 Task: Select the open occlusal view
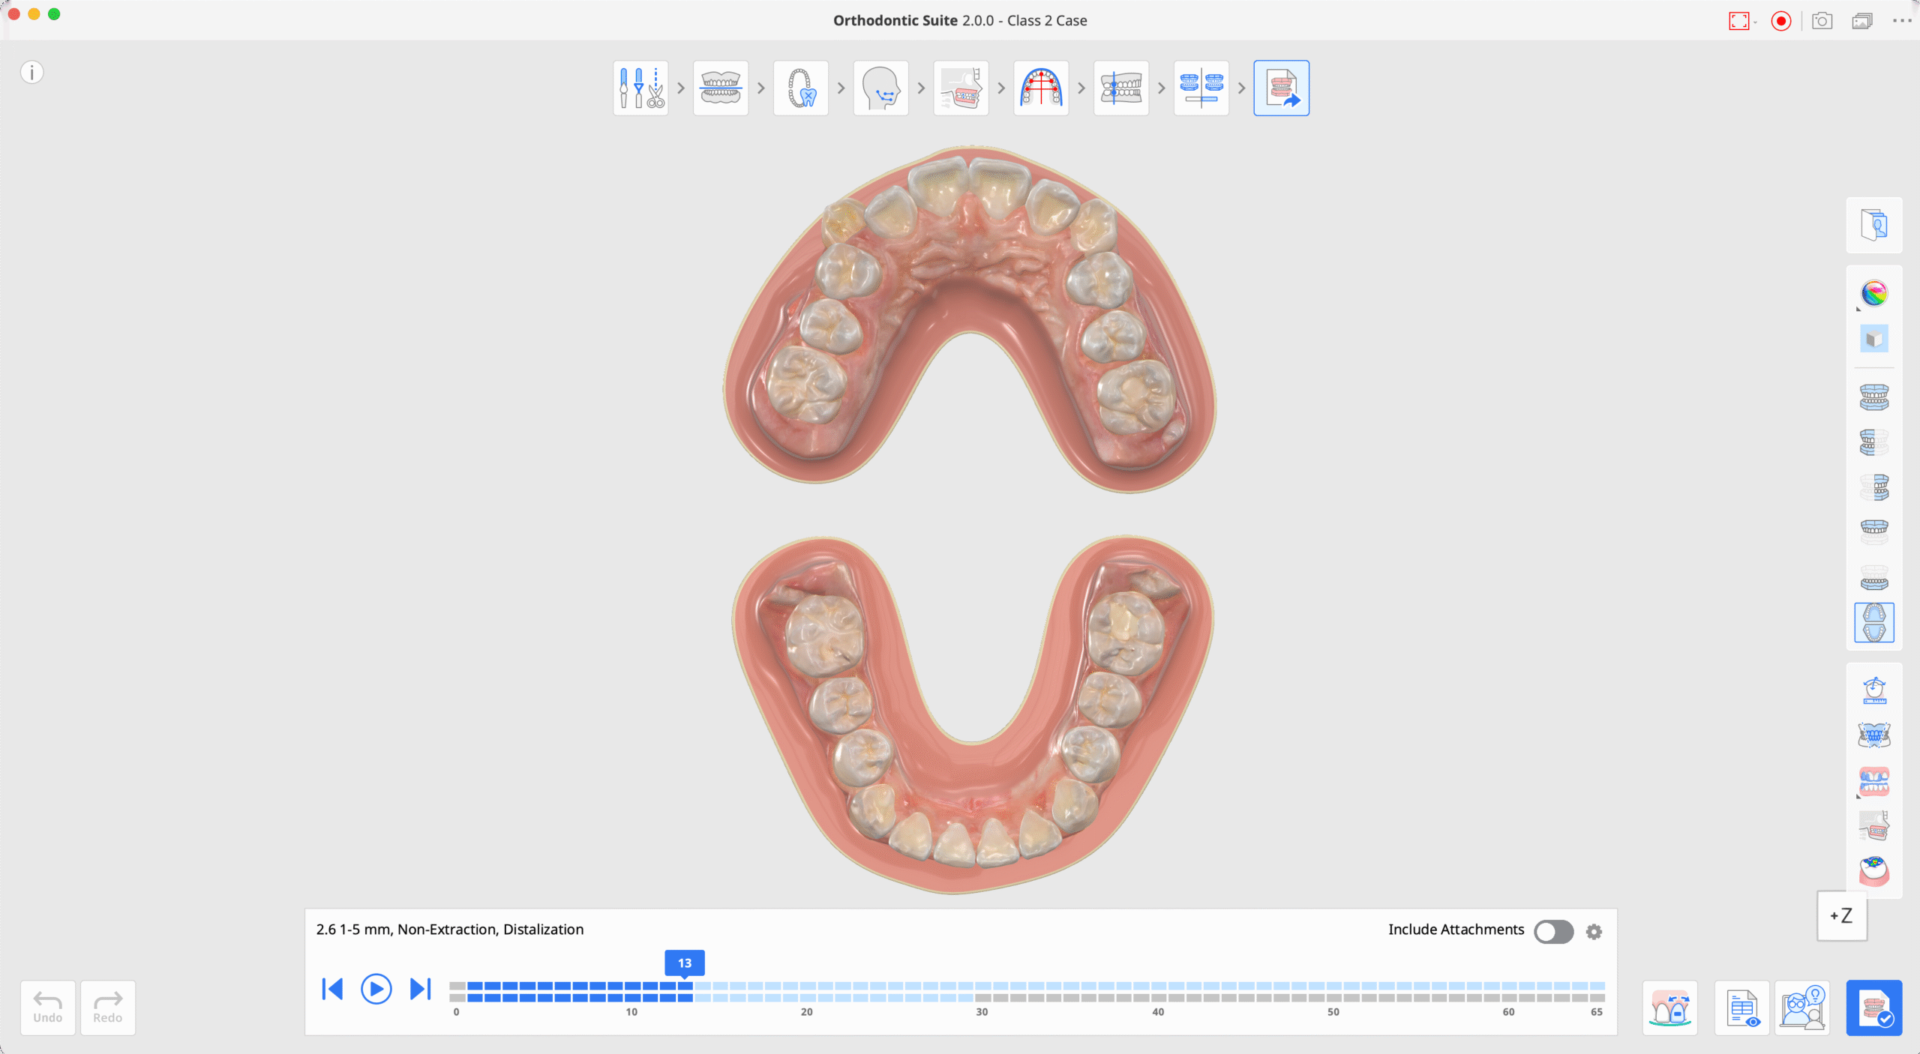1874,622
